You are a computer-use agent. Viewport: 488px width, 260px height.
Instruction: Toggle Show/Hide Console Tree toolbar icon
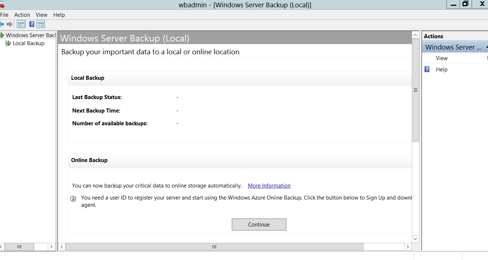click(21, 24)
